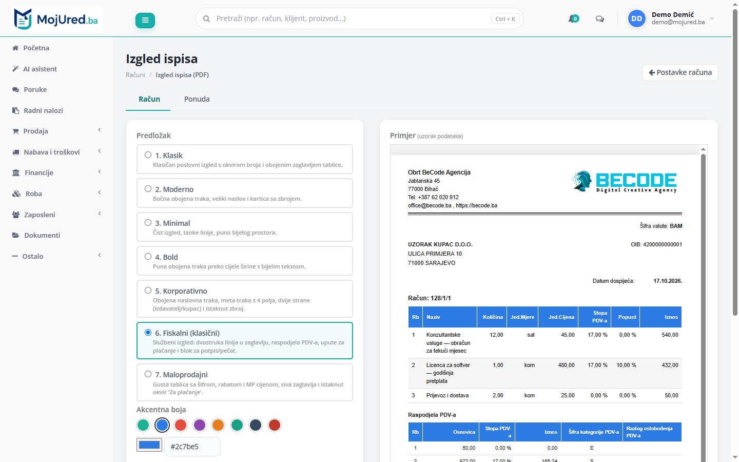The width and height of the screenshot is (739, 462).
Task: Toggle the sidebar with the hamburger button
Action: 145,20
